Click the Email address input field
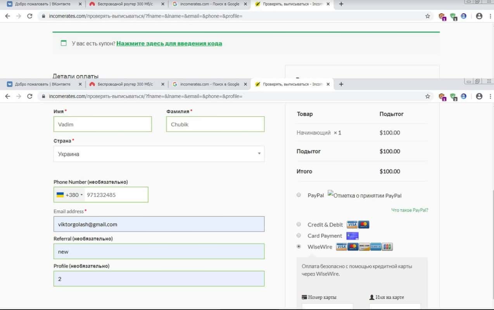Screen dimensions: 494x310 tap(159, 224)
